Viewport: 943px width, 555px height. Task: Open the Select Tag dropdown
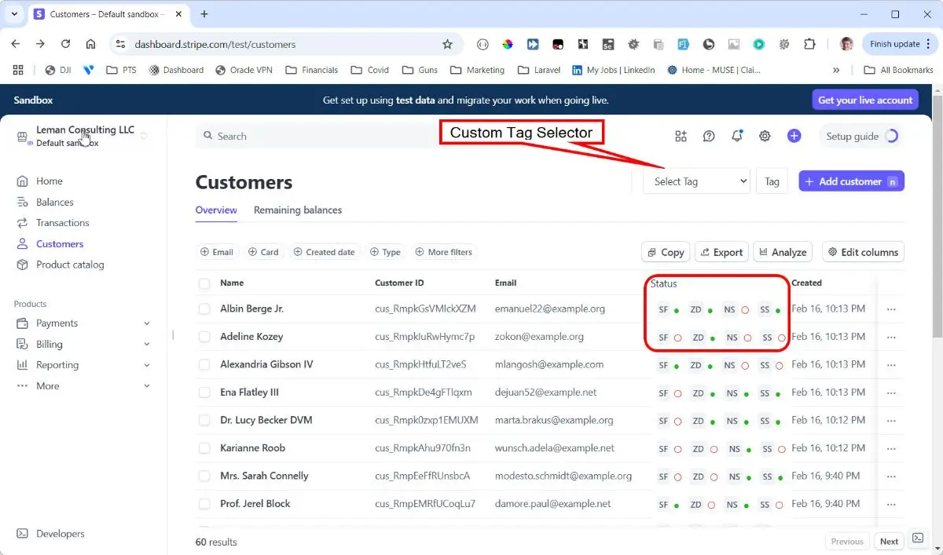coord(696,181)
